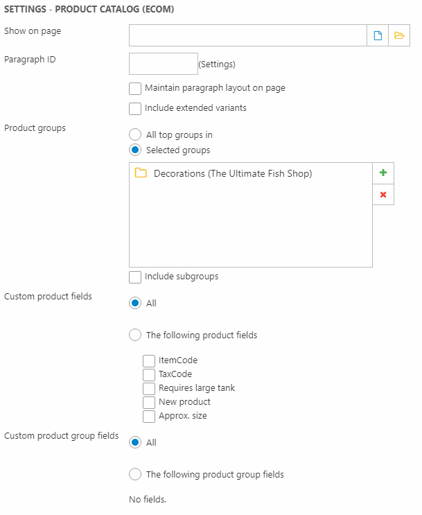Click the green plus to add product group
Viewport: 422px width, 515px height.
pyautogui.click(x=383, y=173)
